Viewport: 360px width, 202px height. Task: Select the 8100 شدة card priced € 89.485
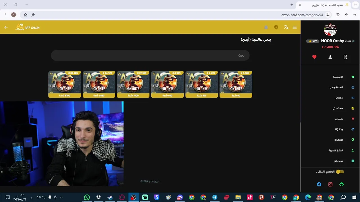click(x=65, y=84)
